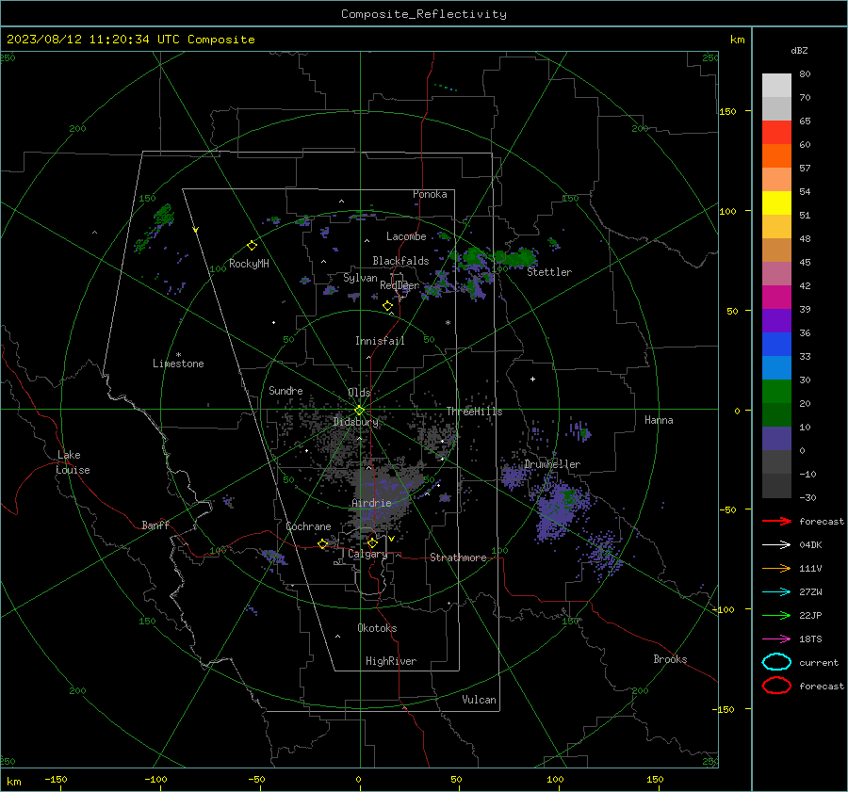Pick the red 60-65 dBZ color swatch

pyautogui.click(x=776, y=133)
